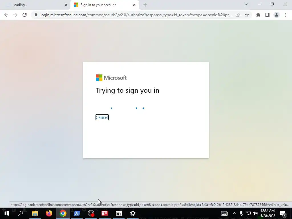Open the news and interests tray icon

(x=224, y=213)
